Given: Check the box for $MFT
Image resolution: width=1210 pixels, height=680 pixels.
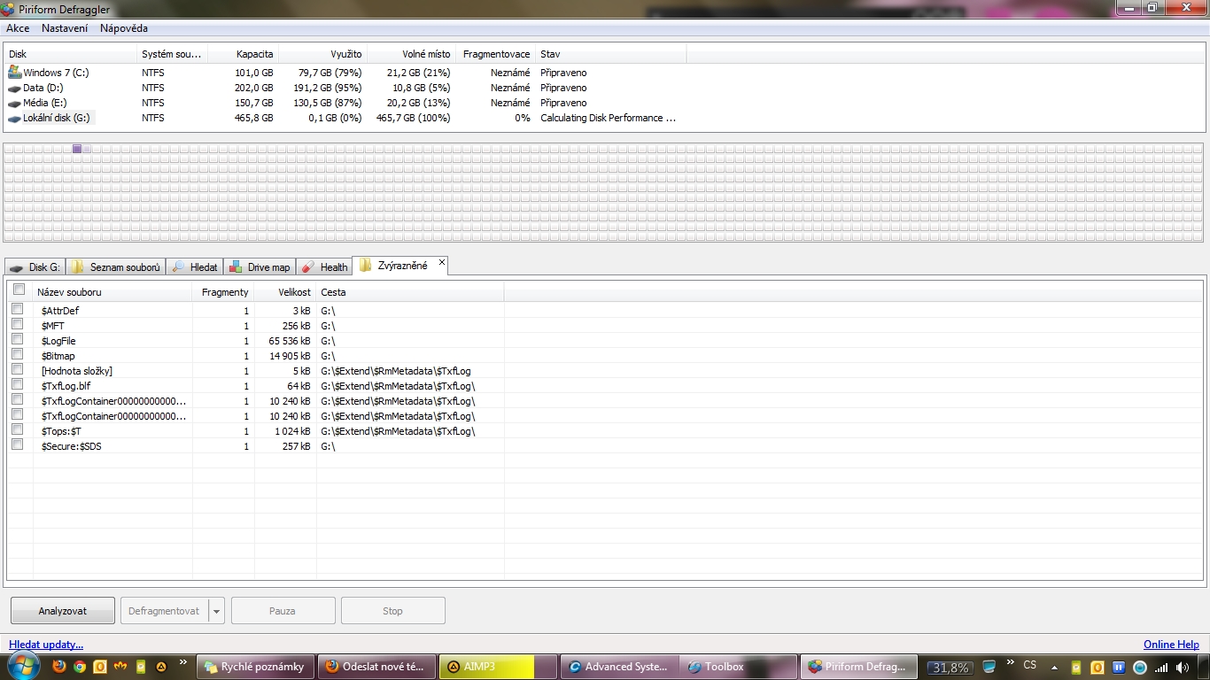Looking at the screenshot, I should 17,324.
